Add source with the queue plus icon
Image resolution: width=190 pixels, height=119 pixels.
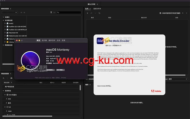point(87,13)
